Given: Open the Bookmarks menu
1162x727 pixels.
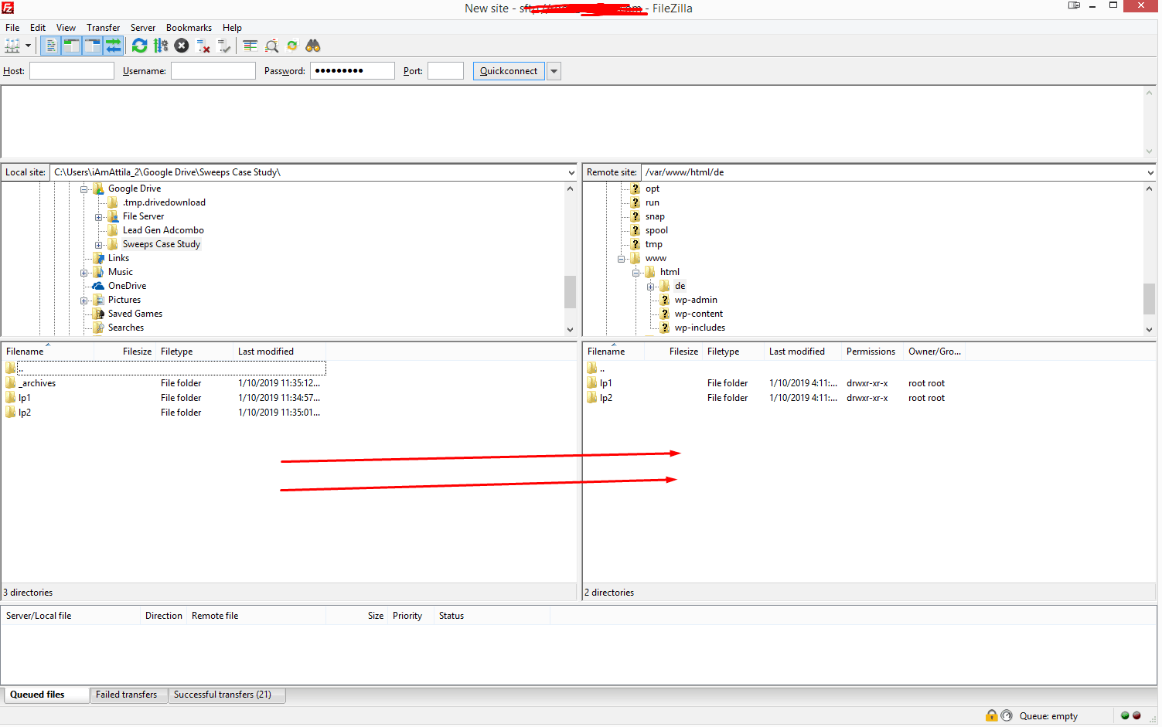Looking at the screenshot, I should pos(189,27).
